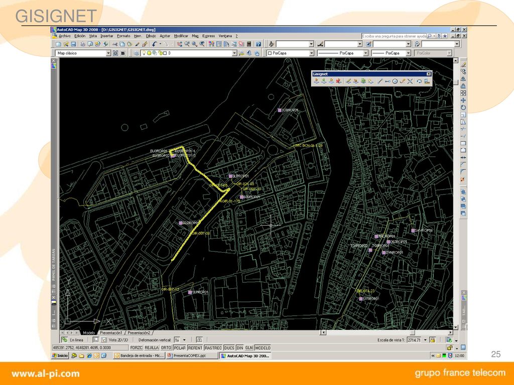
Task: Click the text style icon in the Styles toolbar
Action: pyautogui.click(x=272, y=44)
